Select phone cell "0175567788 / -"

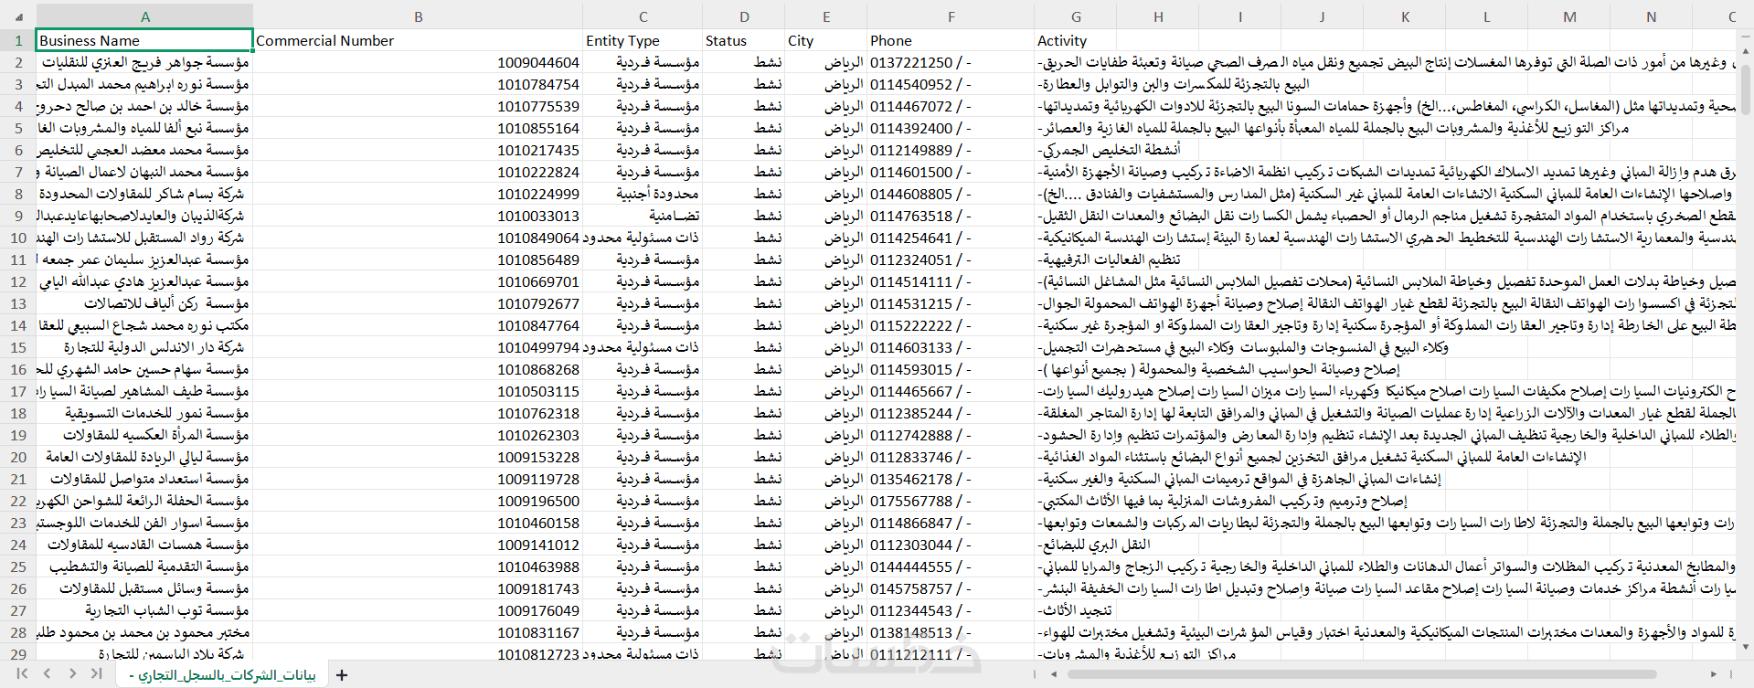(951, 501)
